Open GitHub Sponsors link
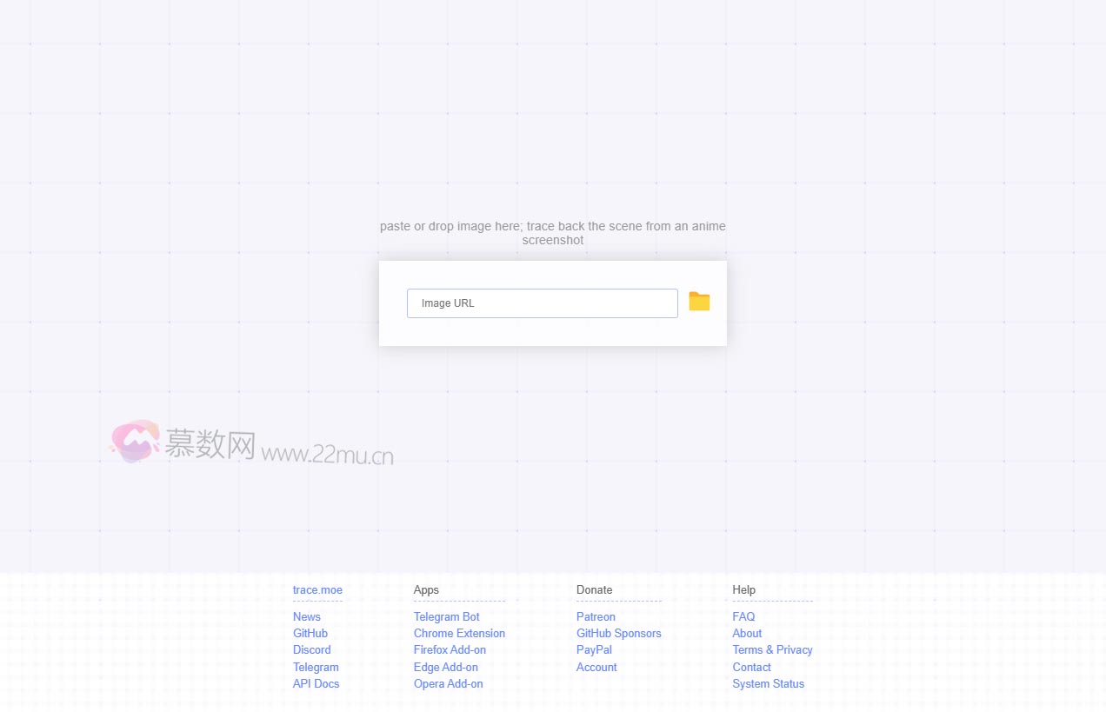This screenshot has width=1106, height=712. (x=618, y=633)
